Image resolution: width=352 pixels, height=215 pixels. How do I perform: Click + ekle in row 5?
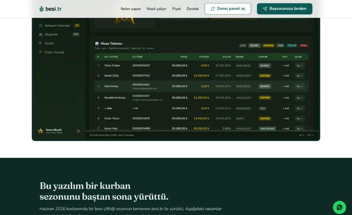(x=108, y=108)
